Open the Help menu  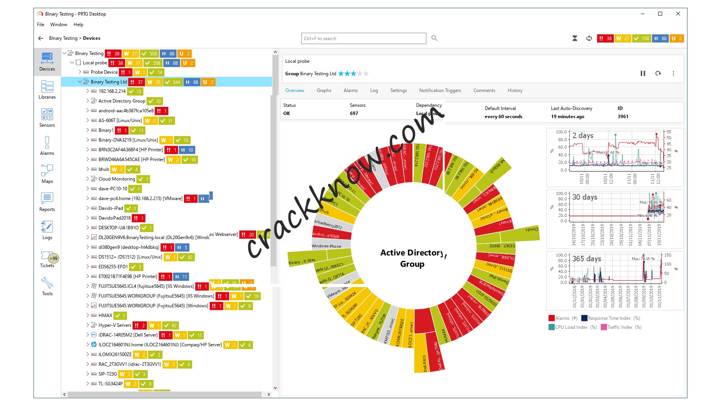78,24
